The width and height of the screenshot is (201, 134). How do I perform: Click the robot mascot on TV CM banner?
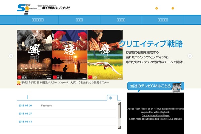178,87
